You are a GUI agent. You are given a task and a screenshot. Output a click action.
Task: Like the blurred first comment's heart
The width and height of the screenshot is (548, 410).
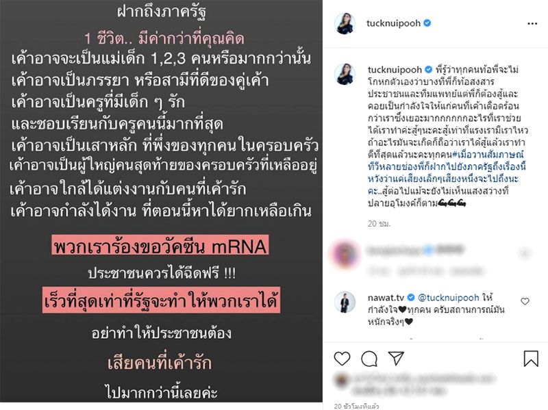[525, 253]
